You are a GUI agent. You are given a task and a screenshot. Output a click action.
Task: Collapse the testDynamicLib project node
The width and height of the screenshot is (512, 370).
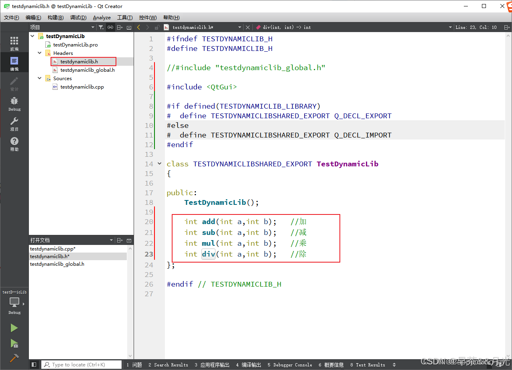click(33, 36)
